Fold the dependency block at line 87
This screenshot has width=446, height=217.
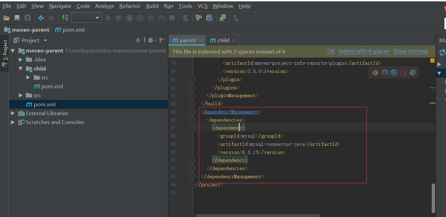pos(193,128)
